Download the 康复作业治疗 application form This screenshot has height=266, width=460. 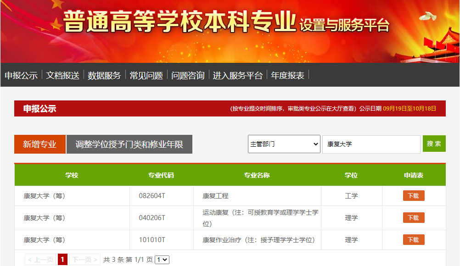pyautogui.click(x=414, y=239)
